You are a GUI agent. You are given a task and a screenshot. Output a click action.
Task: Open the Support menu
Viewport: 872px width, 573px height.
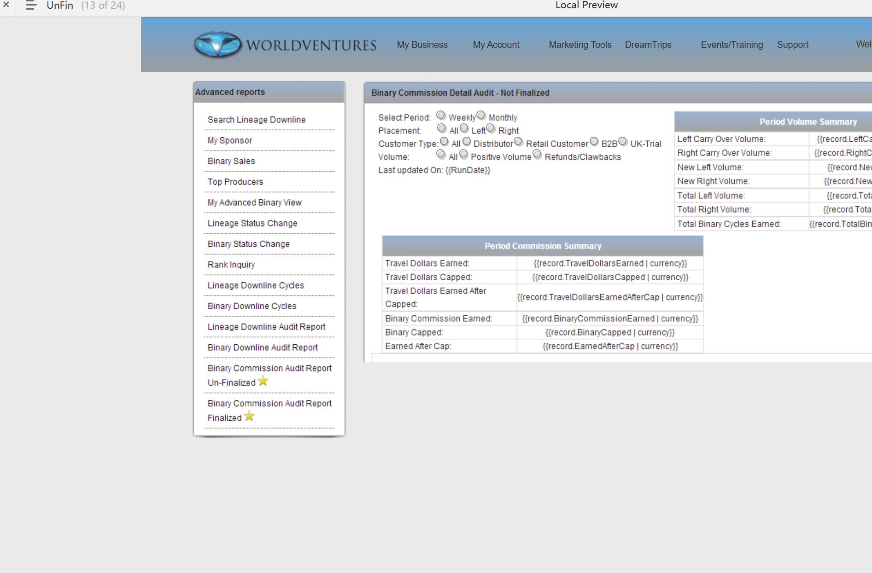coord(793,45)
